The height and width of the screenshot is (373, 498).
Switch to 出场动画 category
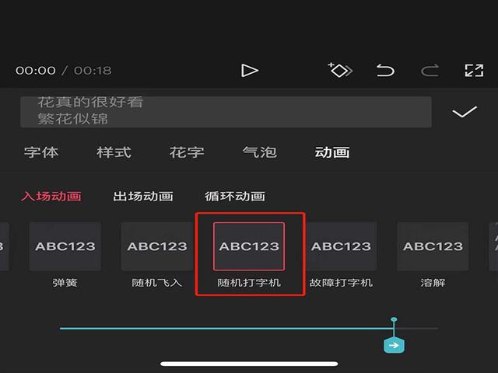pos(143,197)
